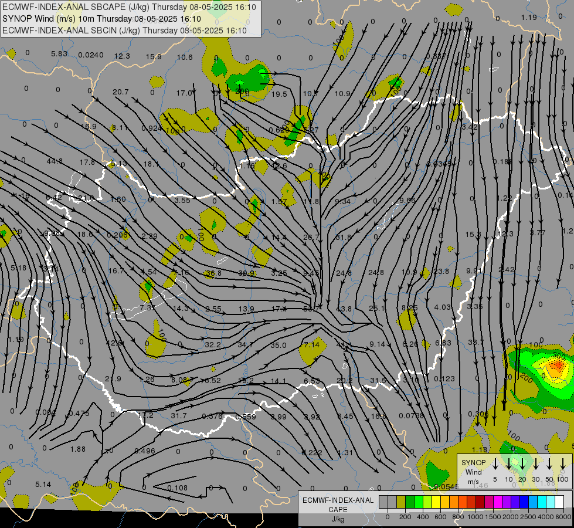The width and height of the screenshot is (574, 528).
Task: Click the 10 m/s wind arrow in legend
Action: (508, 464)
